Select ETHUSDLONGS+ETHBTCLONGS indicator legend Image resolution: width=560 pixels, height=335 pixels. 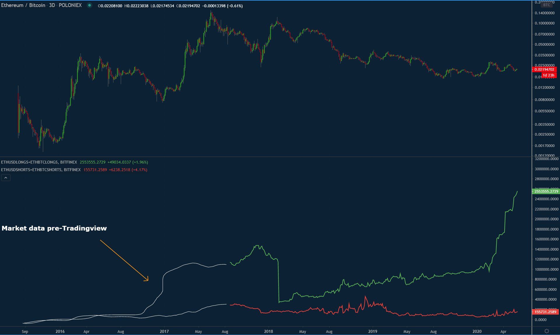(39, 162)
